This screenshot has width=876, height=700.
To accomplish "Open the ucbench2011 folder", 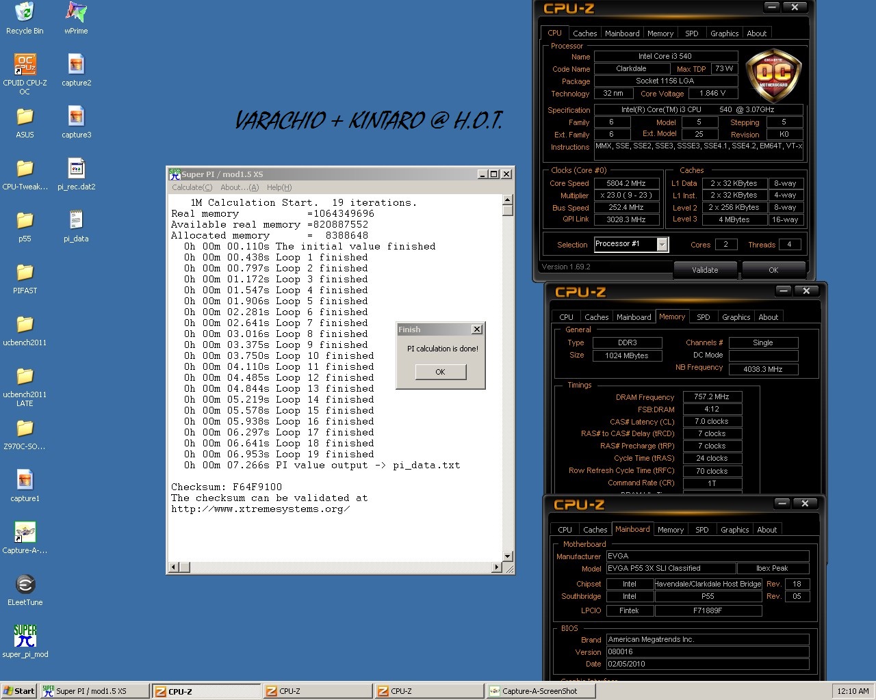I will click(x=25, y=330).
